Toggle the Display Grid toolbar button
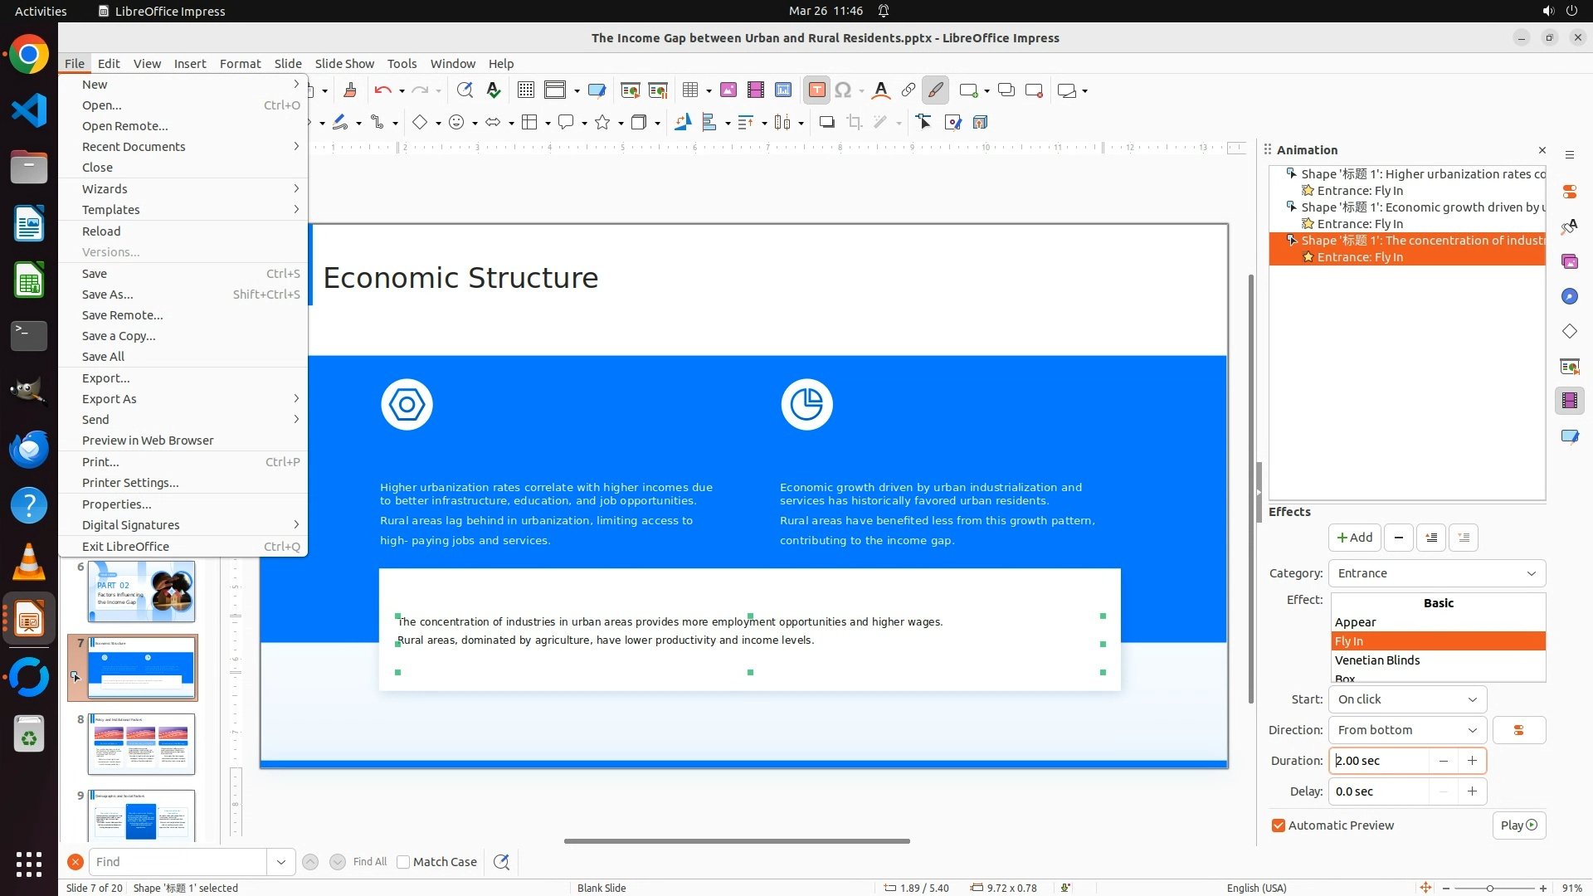The height and width of the screenshot is (896, 1593). [525, 90]
